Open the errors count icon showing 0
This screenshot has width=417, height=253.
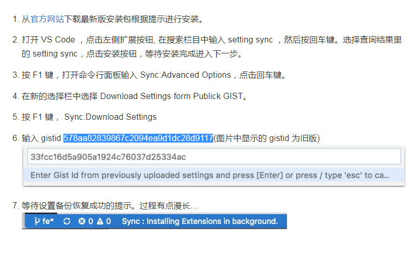click(82, 221)
